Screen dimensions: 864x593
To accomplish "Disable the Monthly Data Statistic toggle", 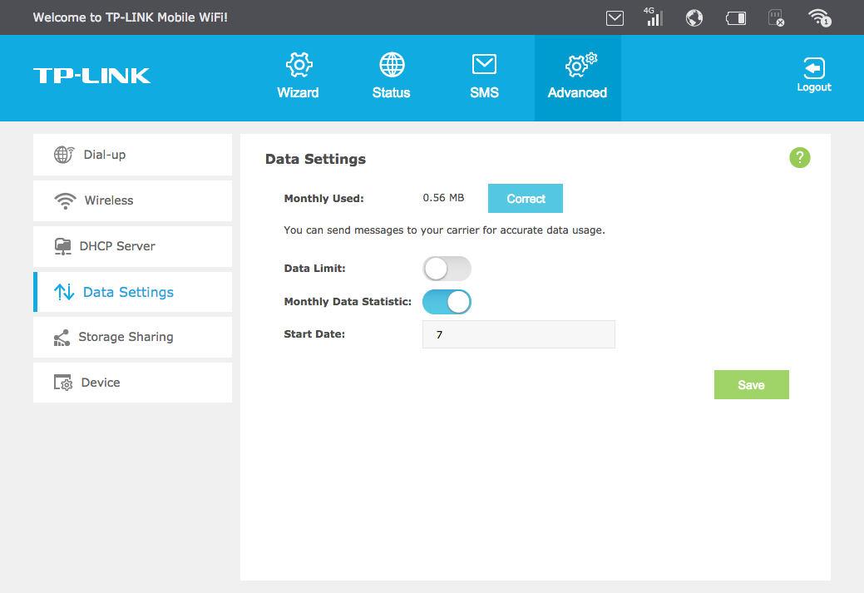I will (x=447, y=302).
